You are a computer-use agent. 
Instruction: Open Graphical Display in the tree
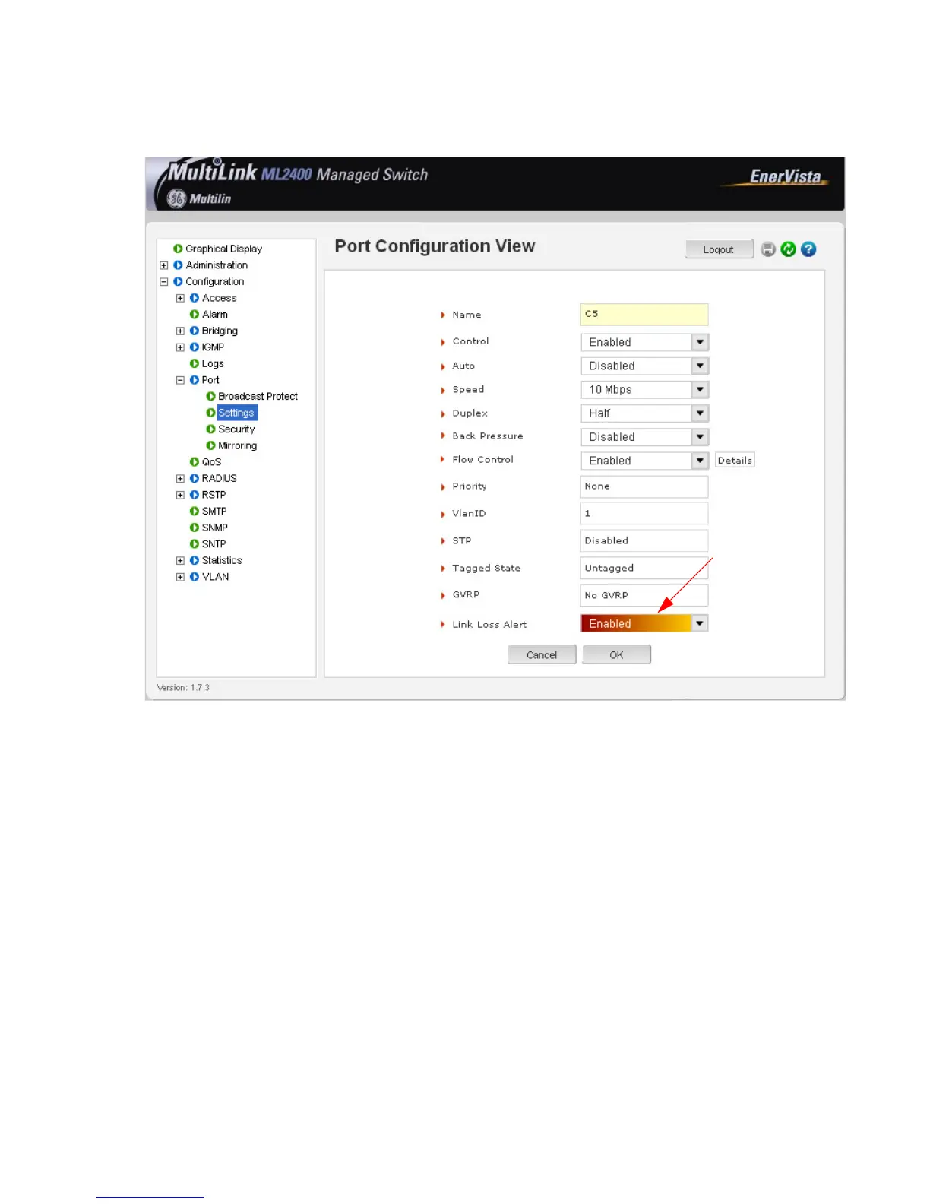coord(223,249)
